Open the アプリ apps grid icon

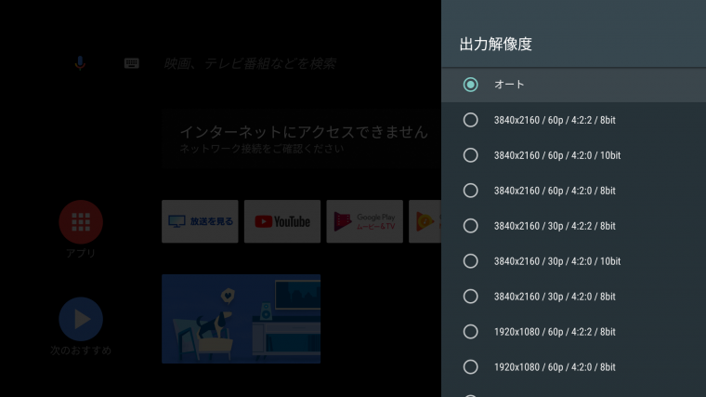point(81,222)
